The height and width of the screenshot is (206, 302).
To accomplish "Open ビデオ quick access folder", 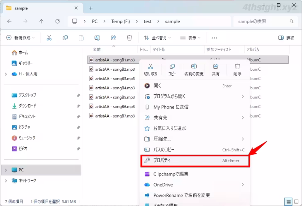I will click(x=19, y=149).
